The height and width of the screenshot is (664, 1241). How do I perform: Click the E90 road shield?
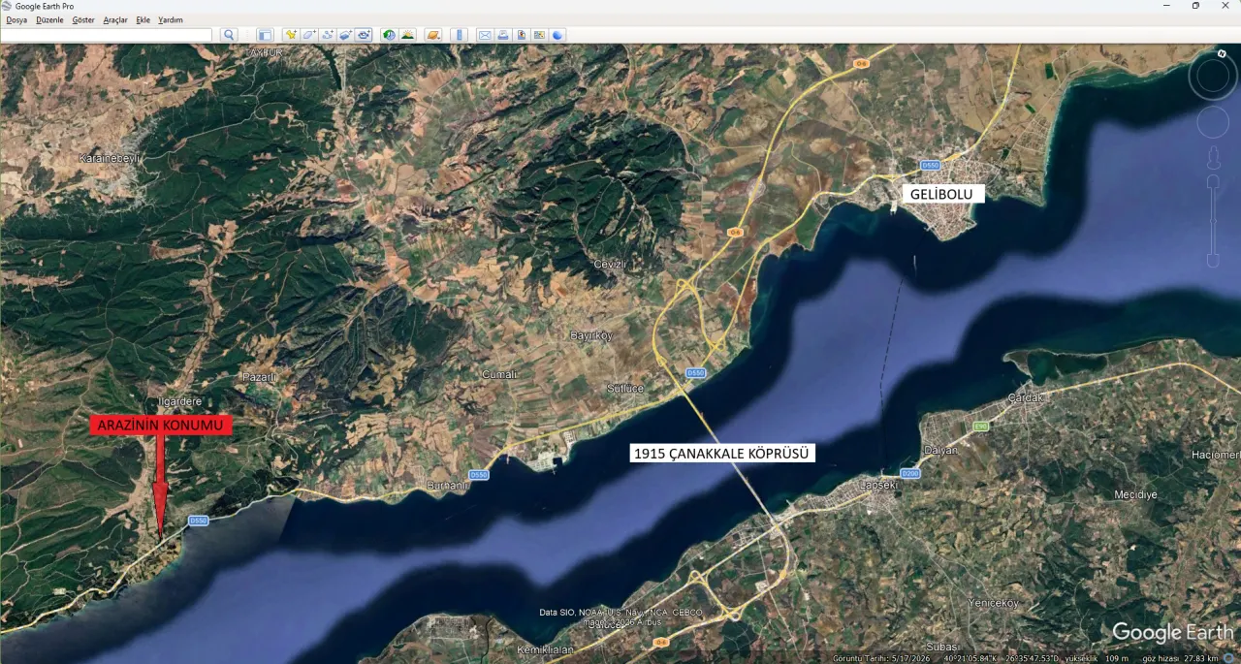tap(981, 427)
